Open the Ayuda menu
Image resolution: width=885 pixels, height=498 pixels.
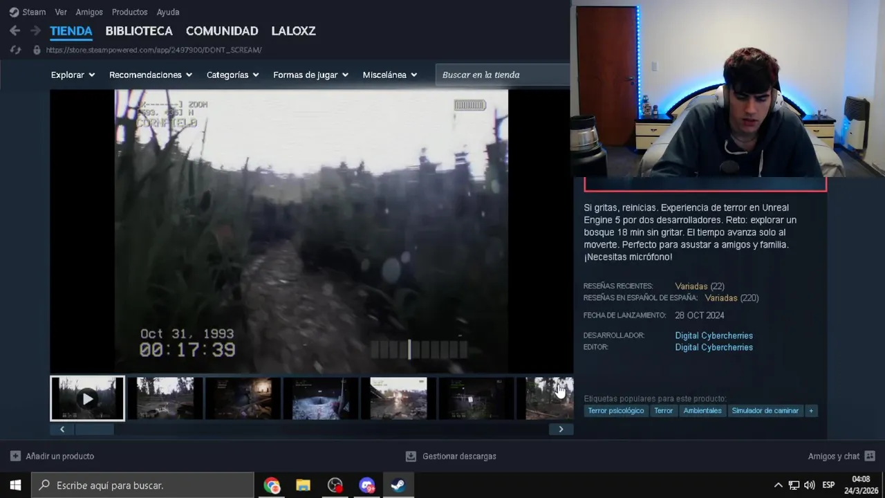click(168, 12)
